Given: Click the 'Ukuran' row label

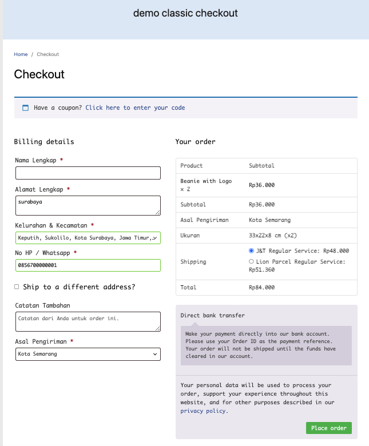Looking at the screenshot, I should 190,236.
